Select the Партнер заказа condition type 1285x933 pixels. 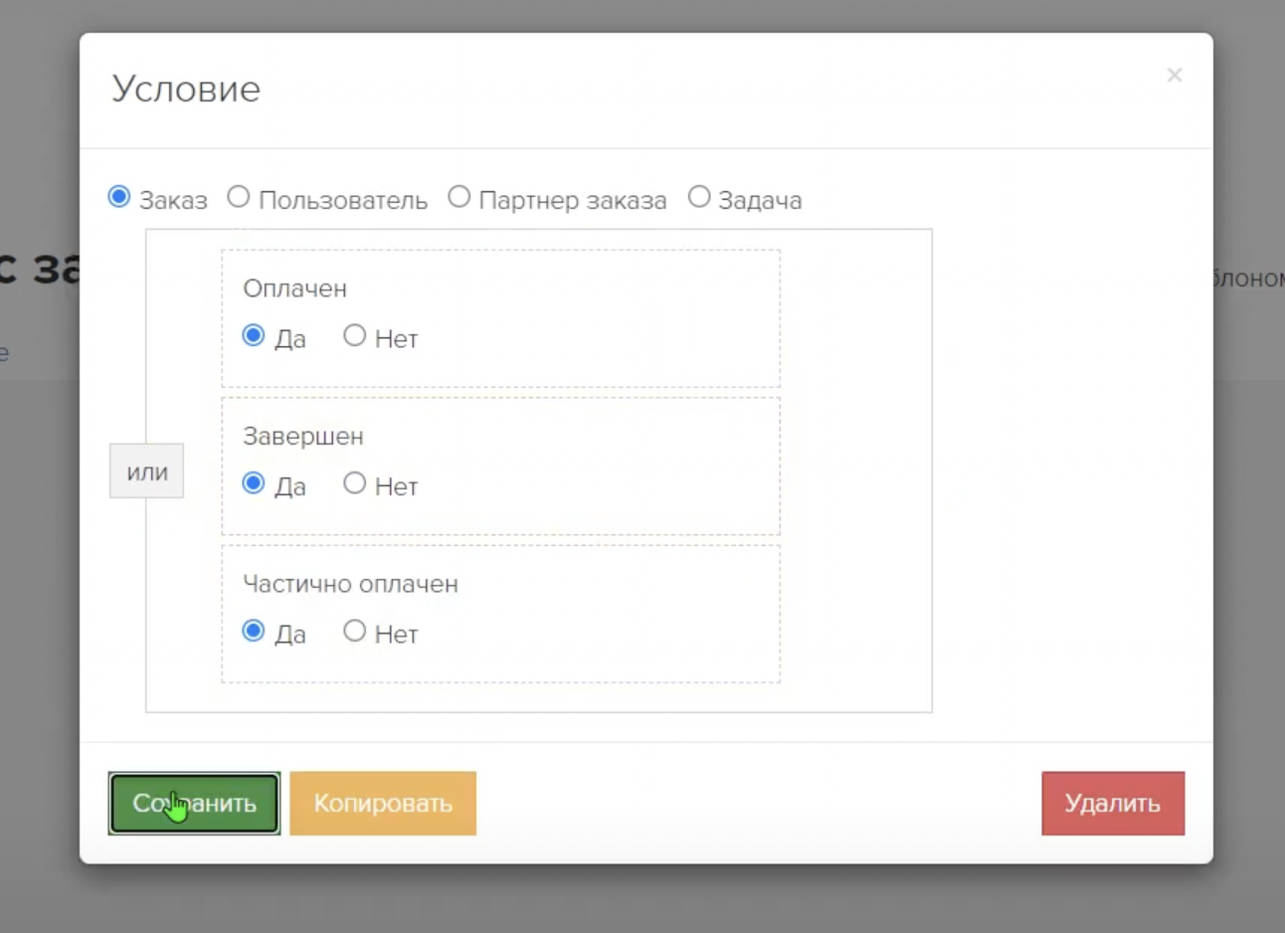[459, 197]
